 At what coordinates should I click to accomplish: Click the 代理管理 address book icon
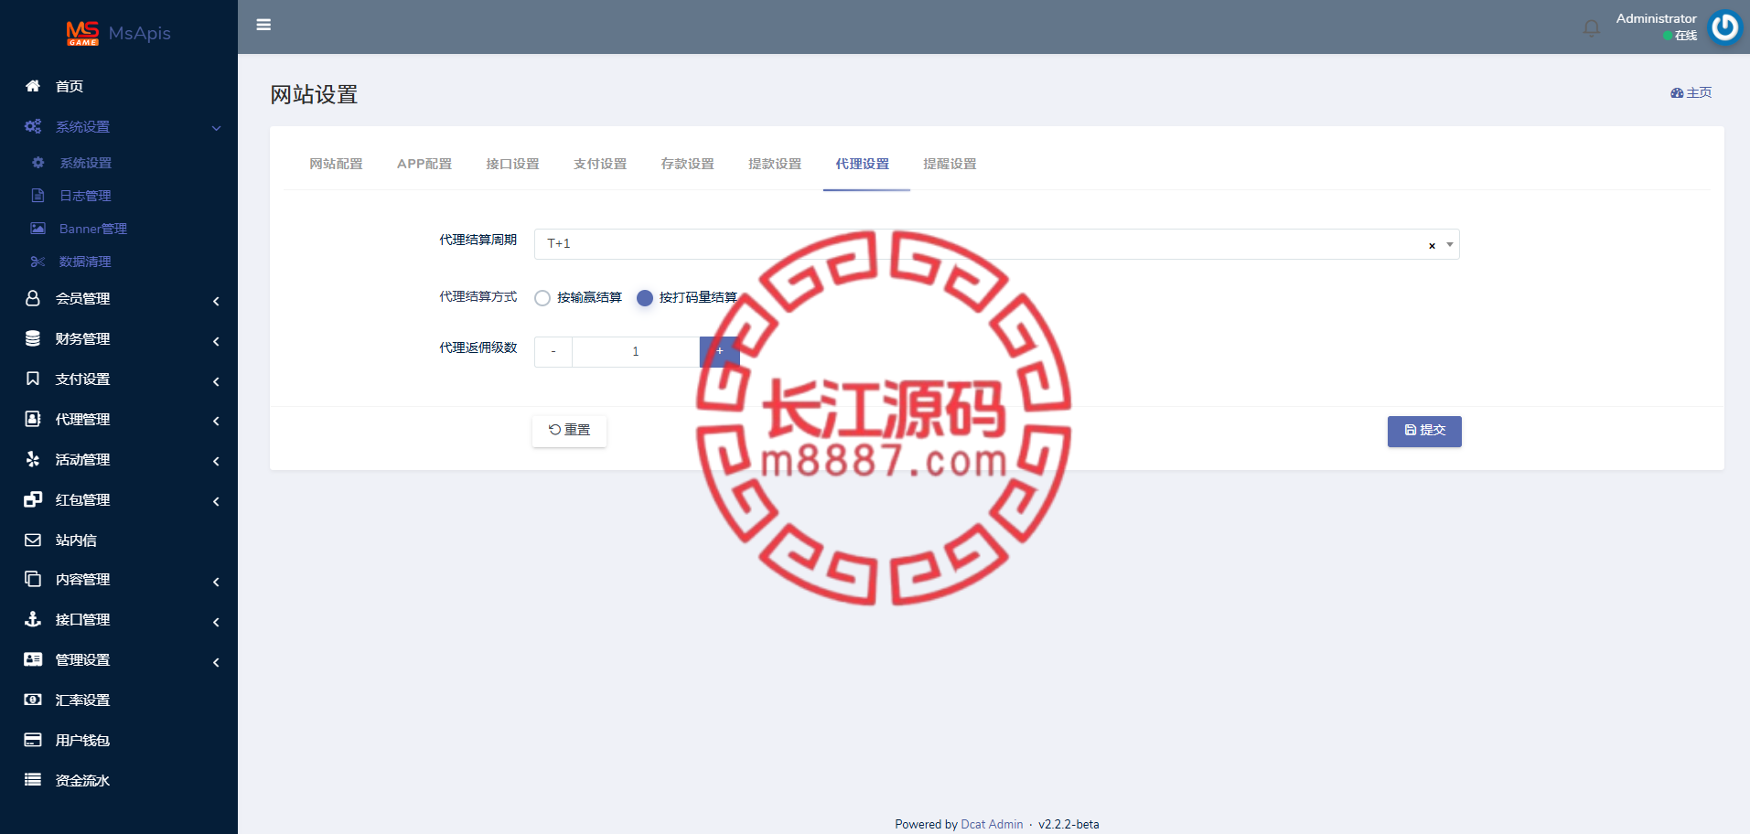point(33,419)
